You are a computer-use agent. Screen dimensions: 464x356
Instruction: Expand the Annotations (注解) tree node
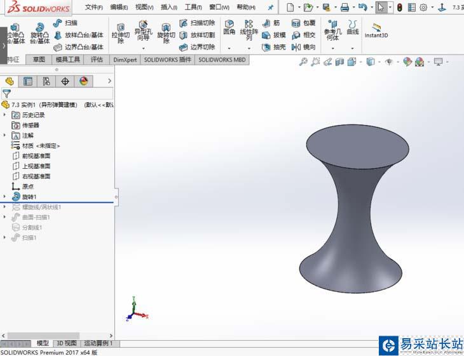pos(4,135)
